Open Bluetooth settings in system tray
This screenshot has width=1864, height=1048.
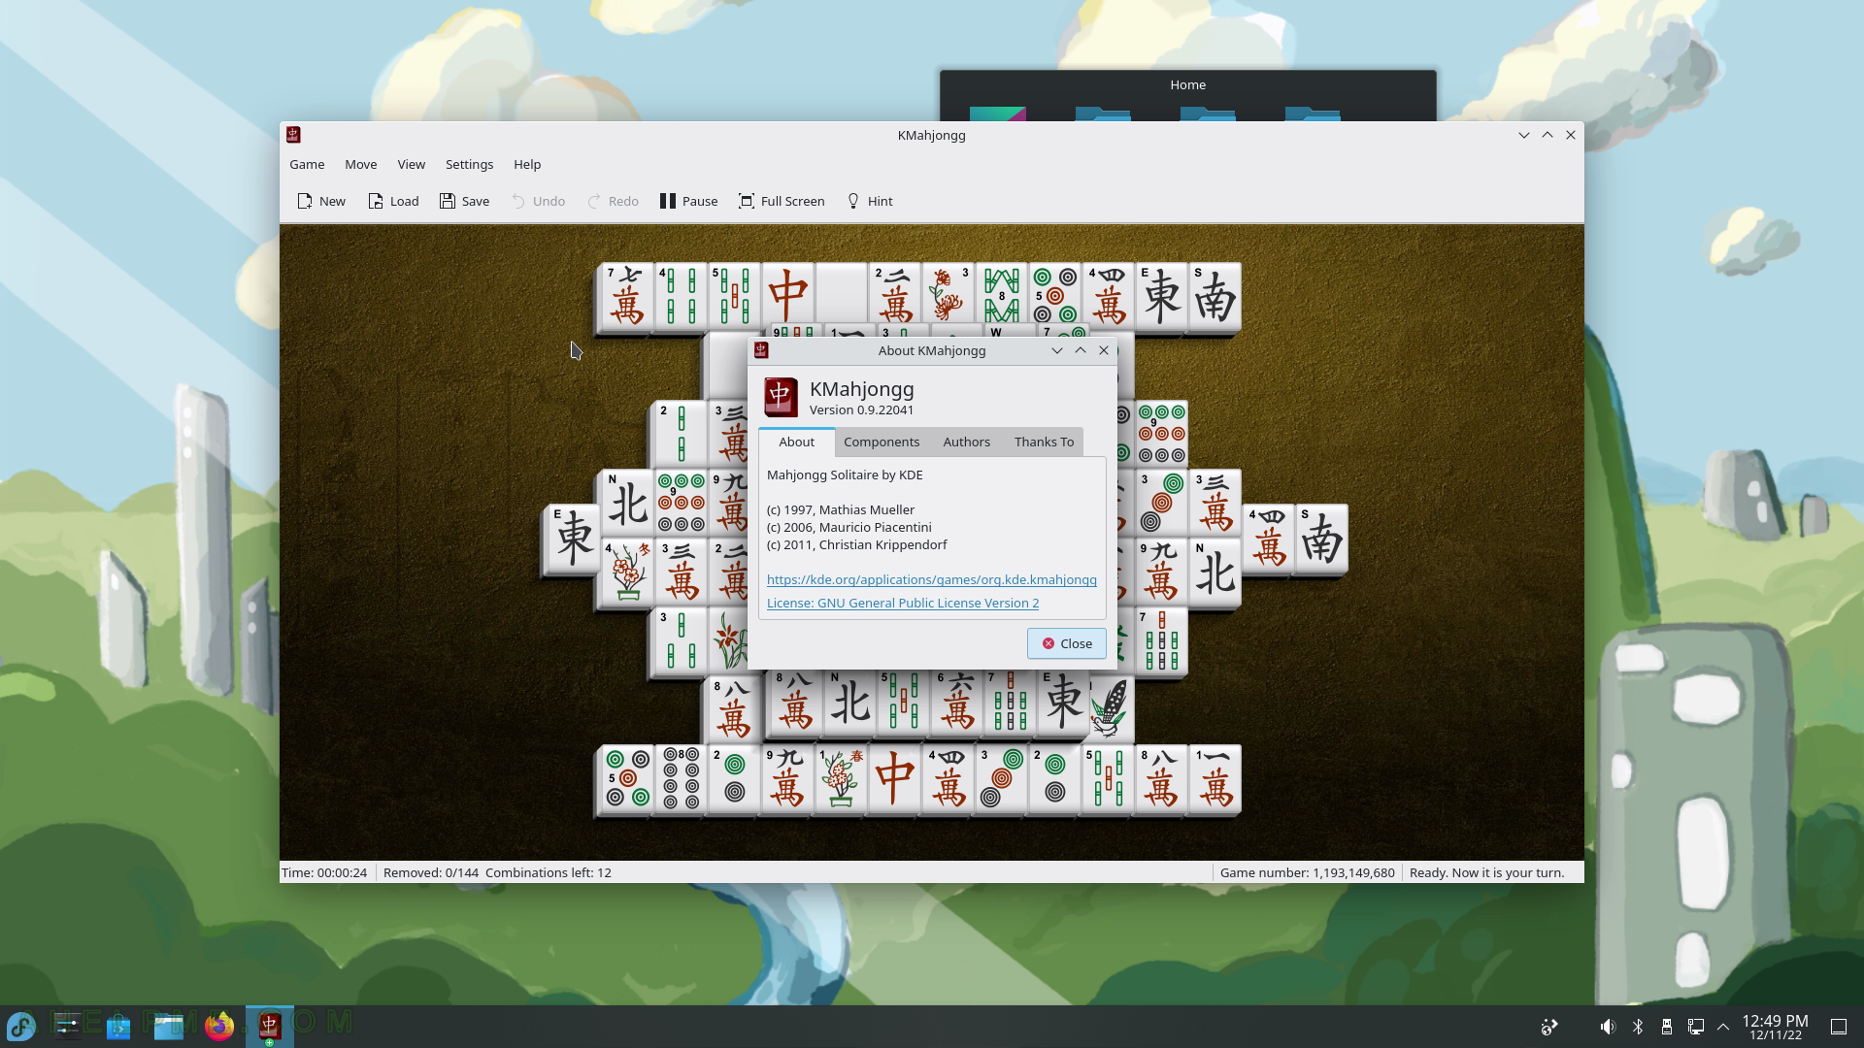pos(1638,1026)
